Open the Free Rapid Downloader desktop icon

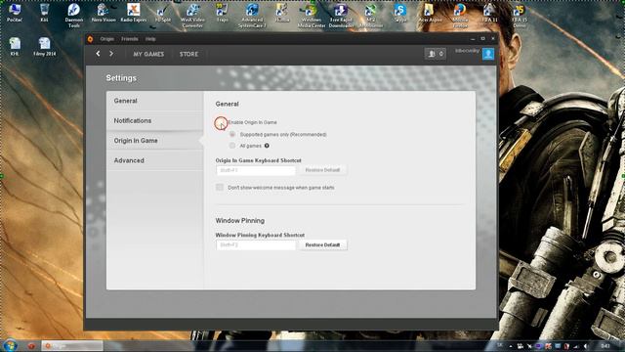pos(341,16)
